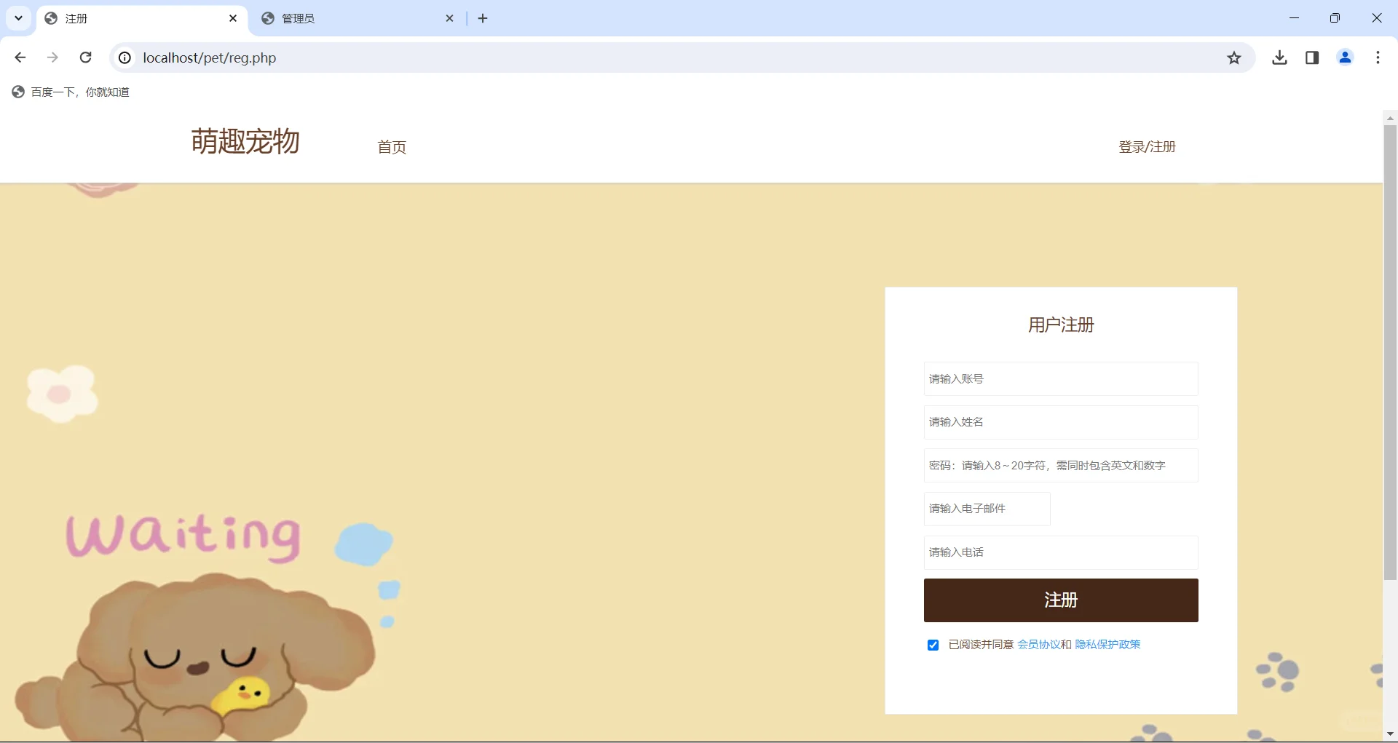Open the tab search dropdown arrow
This screenshot has width=1398, height=743.
pyautogui.click(x=17, y=18)
